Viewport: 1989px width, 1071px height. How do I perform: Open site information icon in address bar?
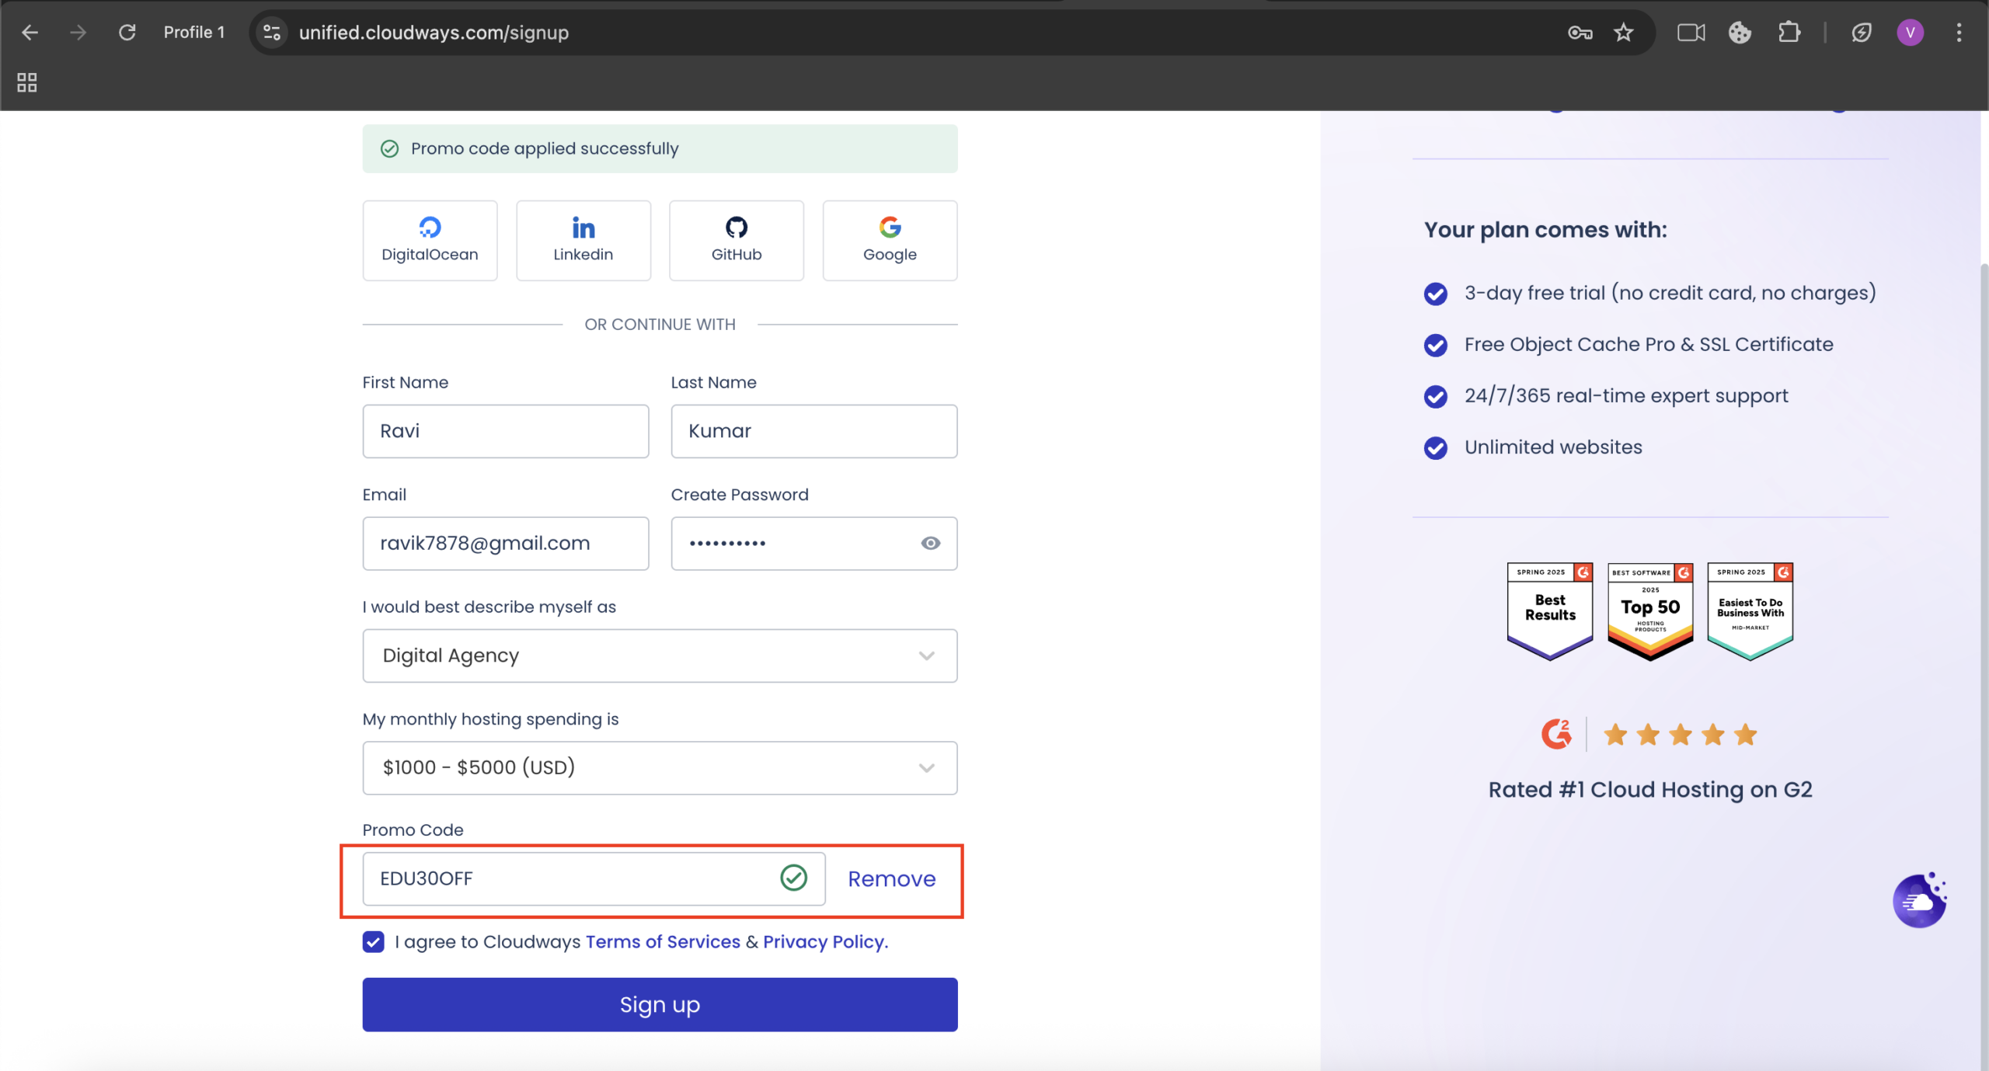point(272,33)
